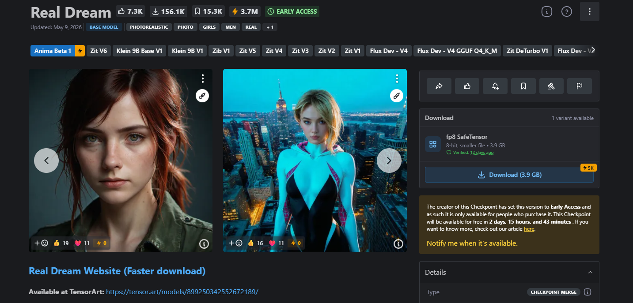
Task: Like Spider-Gwen image showing 16 thumbs
Action: [255, 243]
